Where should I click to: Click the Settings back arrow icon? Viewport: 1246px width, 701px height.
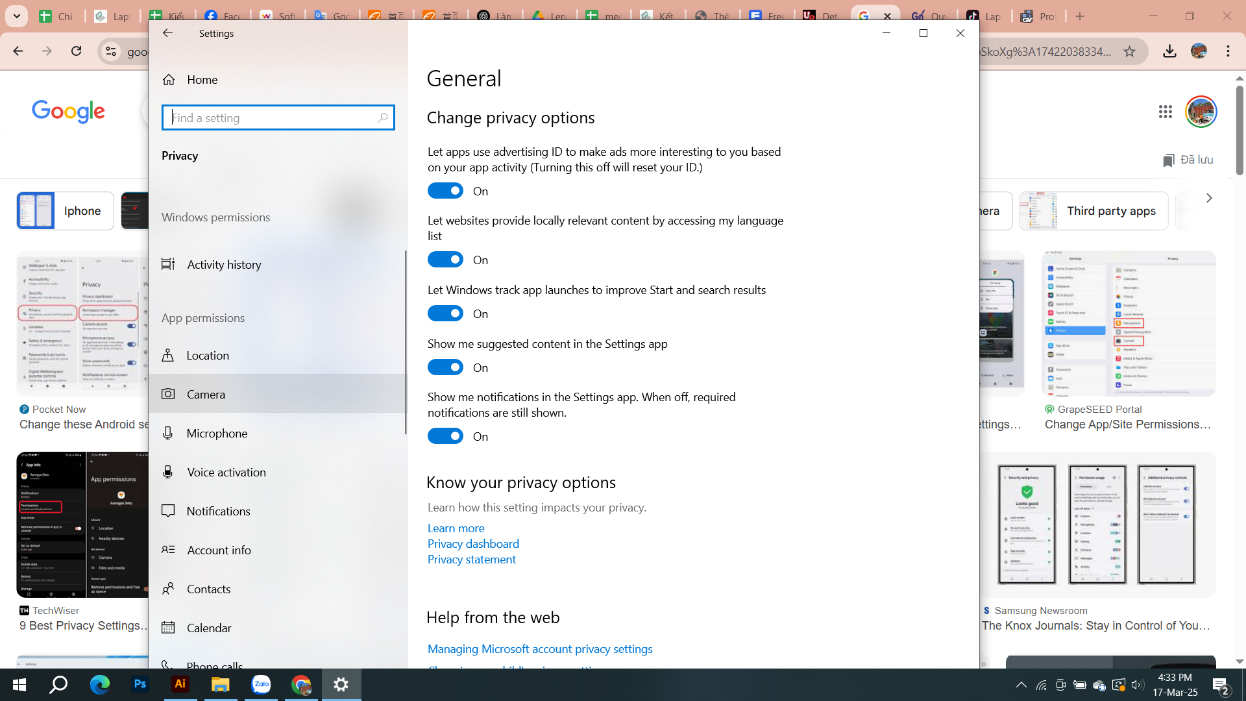167,33
